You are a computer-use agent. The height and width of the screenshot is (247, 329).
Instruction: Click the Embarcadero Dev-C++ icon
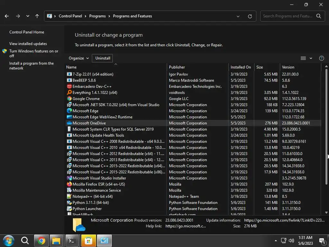[x=69, y=86]
